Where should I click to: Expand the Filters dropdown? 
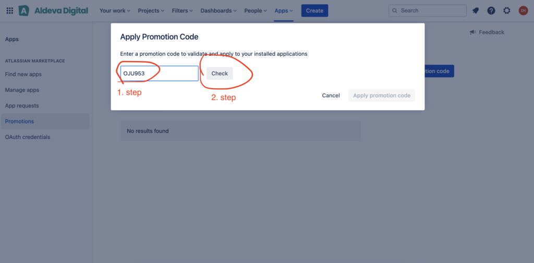(182, 10)
